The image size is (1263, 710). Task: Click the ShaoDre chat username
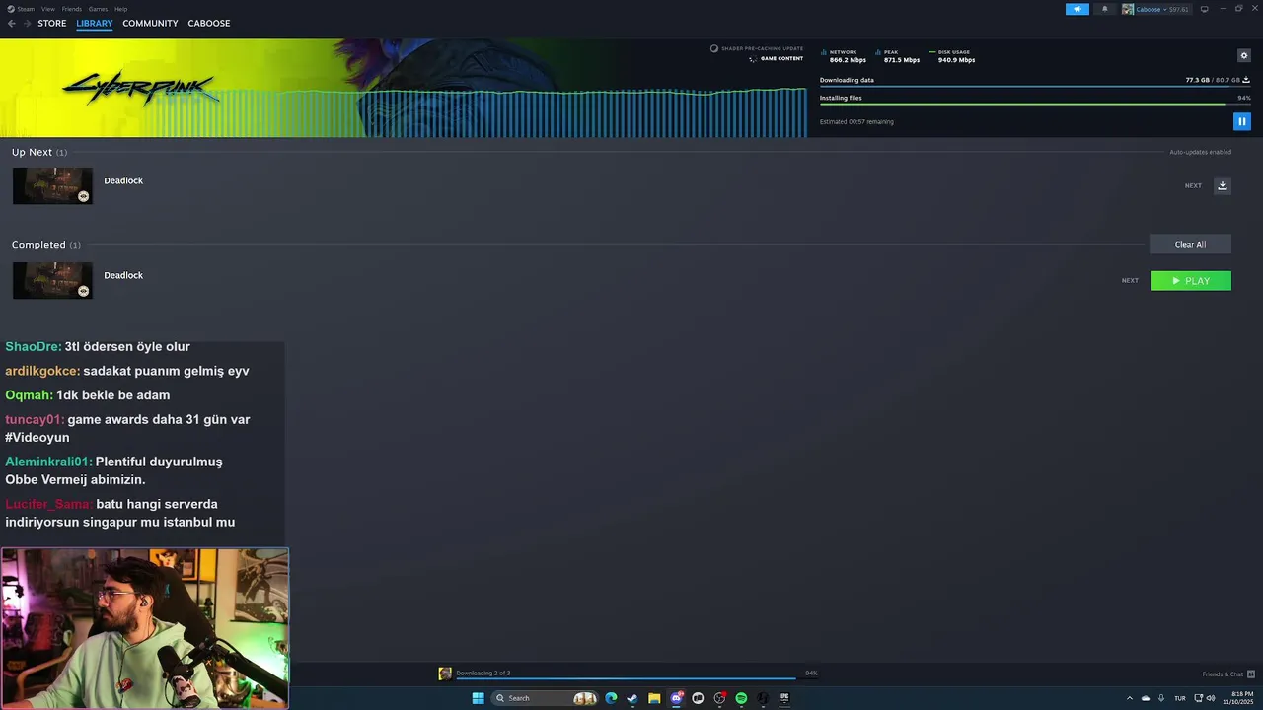click(x=33, y=347)
